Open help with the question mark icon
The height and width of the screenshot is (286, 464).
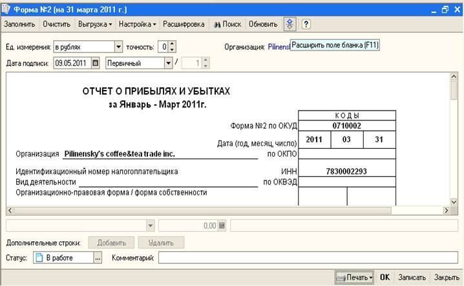click(306, 24)
